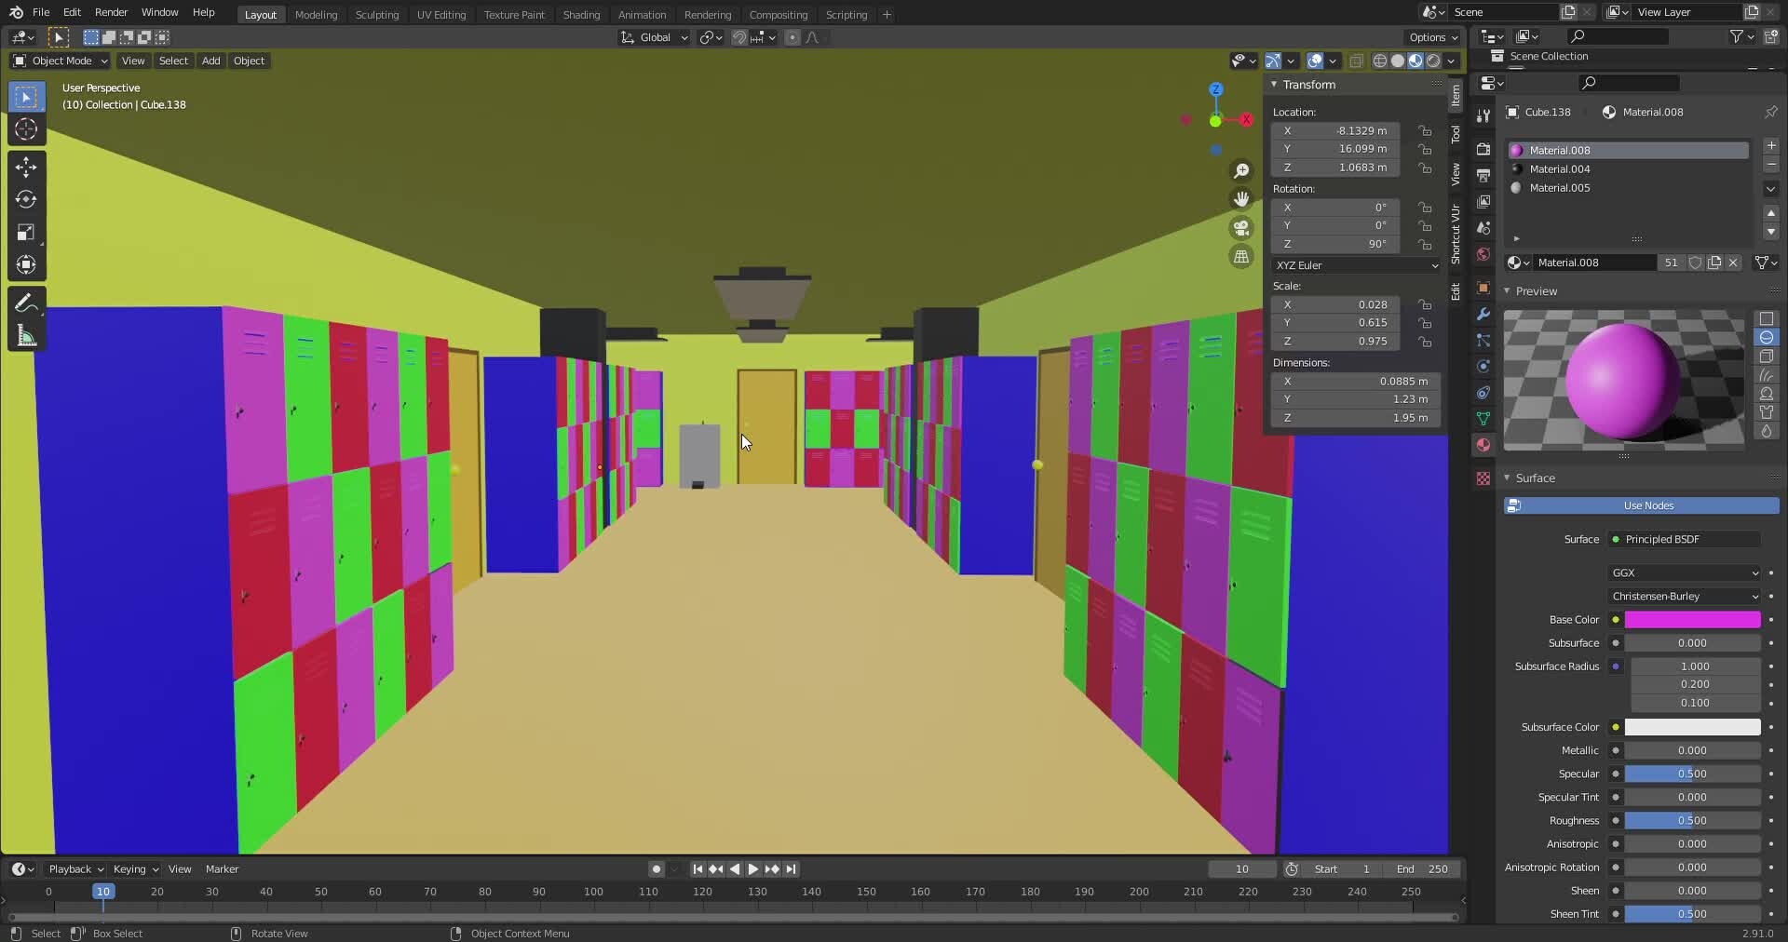Open the viewport Options button

(x=1432, y=37)
